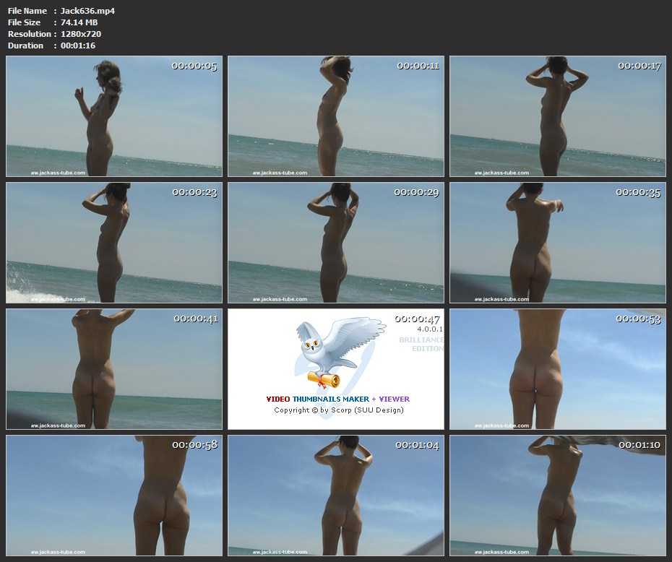Select the frame at 00:00:41

coord(114,369)
